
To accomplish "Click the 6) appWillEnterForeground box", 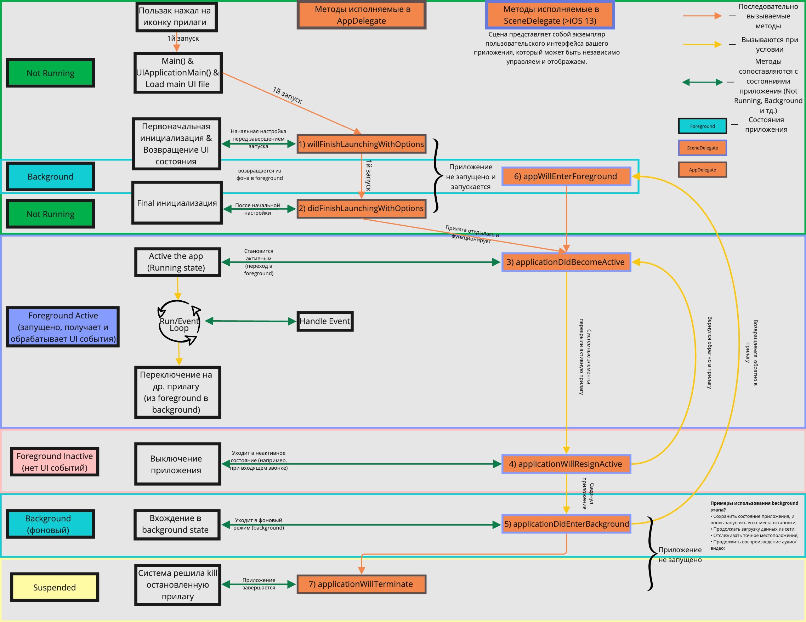I will (566, 176).
